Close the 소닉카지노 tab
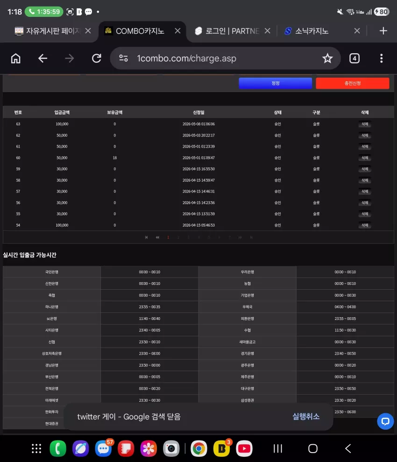The height and width of the screenshot is (462, 397). 357,31
